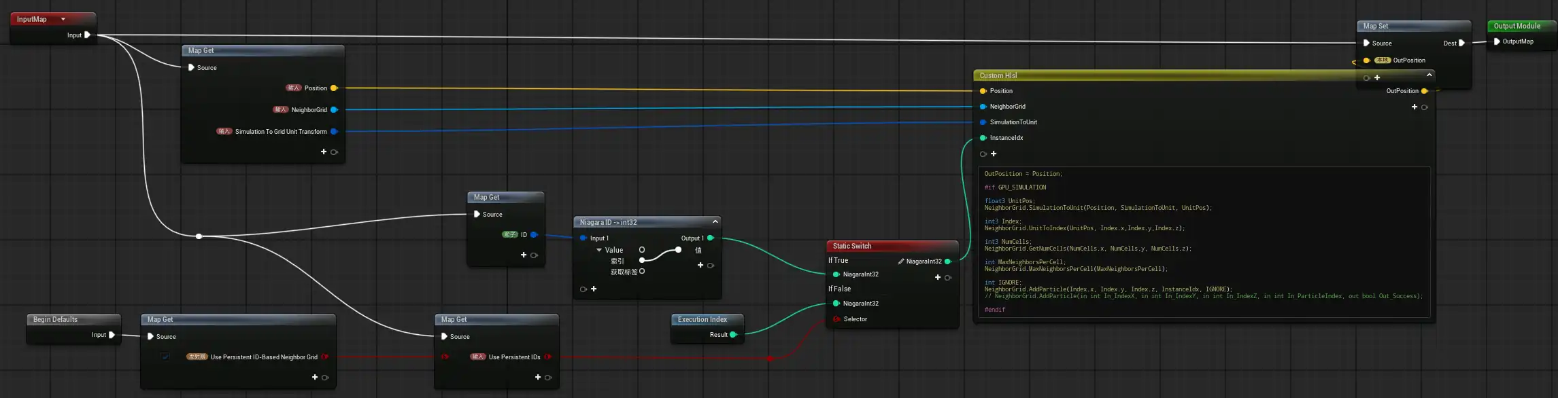Click the particle ID output pin
This screenshot has height=398, width=1558.
coord(534,235)
